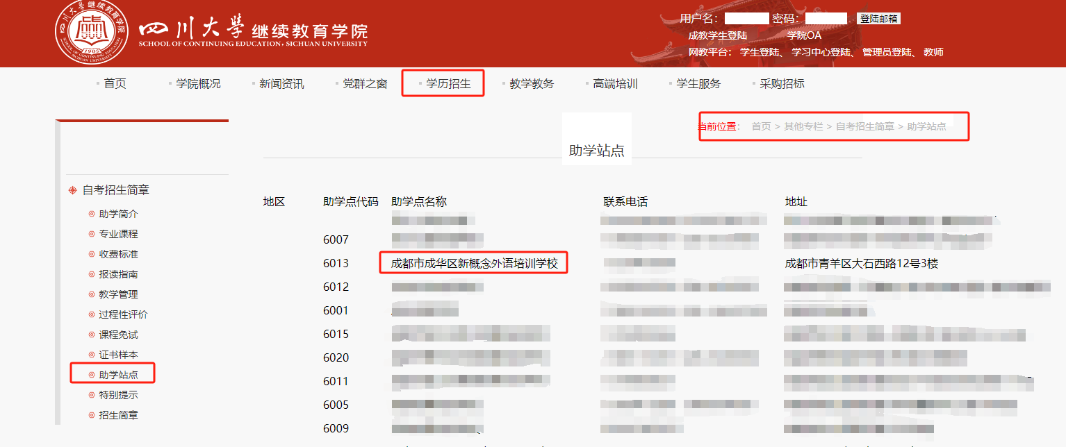Open the 学院概况 menu
Image resolution: width=1066 pixels, height=447 pixels.
point(197,84)
